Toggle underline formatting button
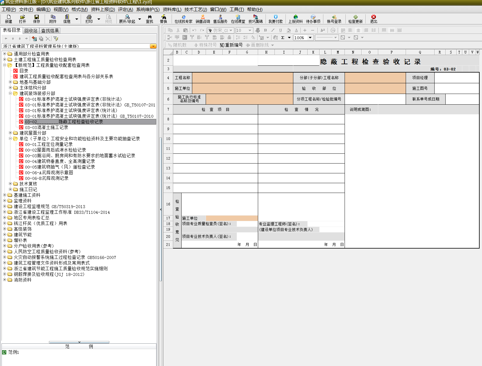The image size is (482, 366). (280, 30)
